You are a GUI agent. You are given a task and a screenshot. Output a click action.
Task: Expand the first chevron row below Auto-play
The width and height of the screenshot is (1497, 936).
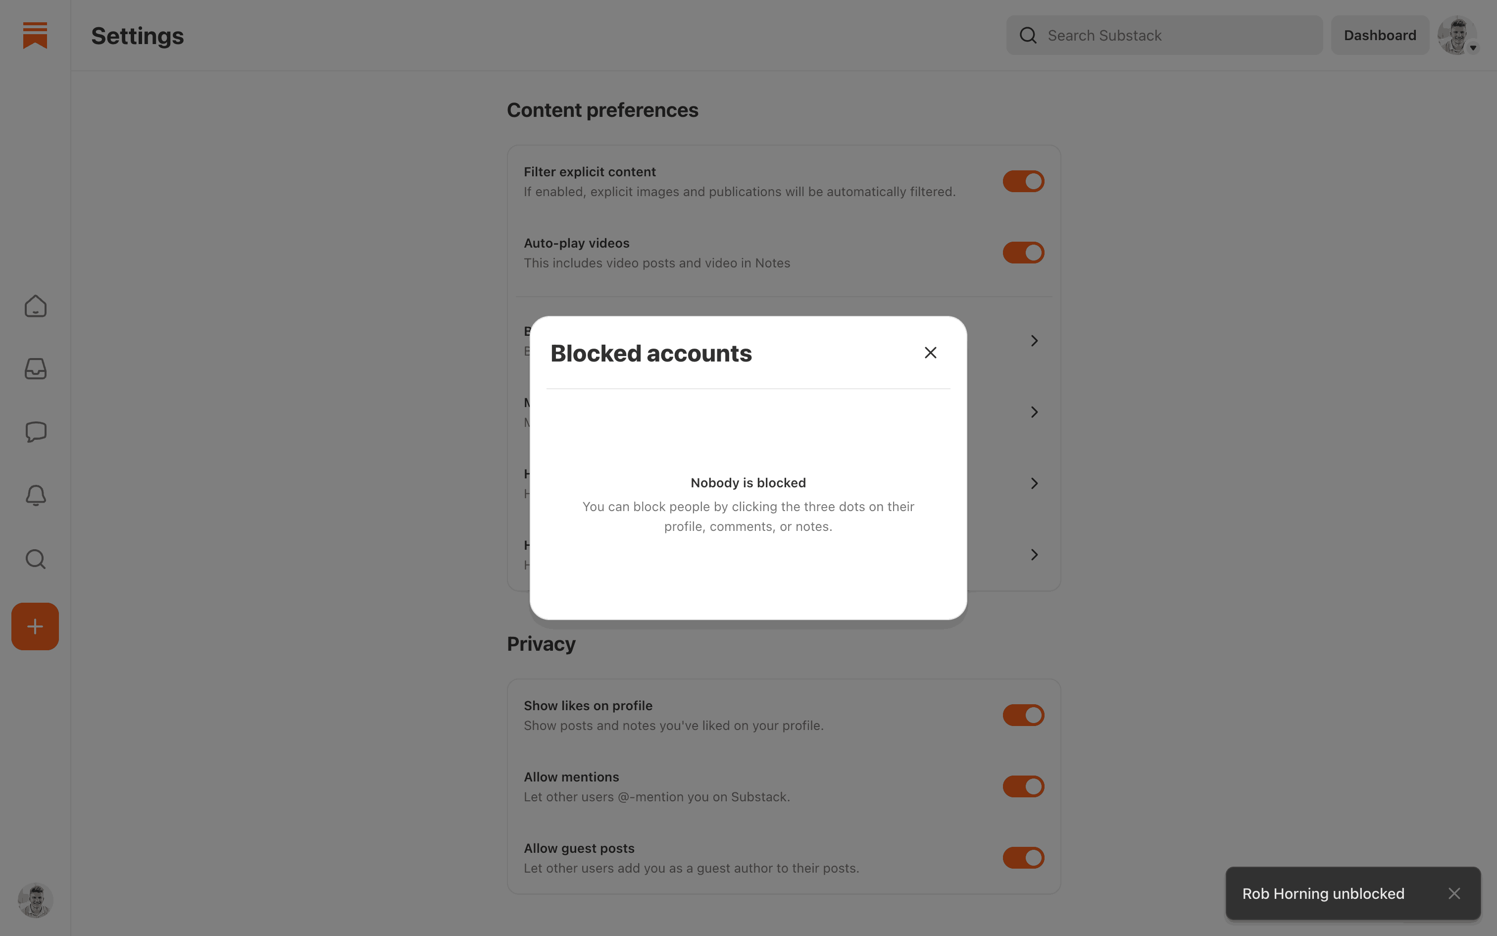(1034, 341)
